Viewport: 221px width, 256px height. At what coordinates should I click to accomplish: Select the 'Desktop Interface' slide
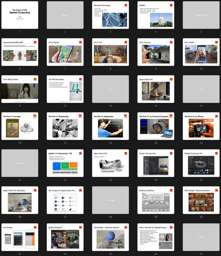coord(156,200)
